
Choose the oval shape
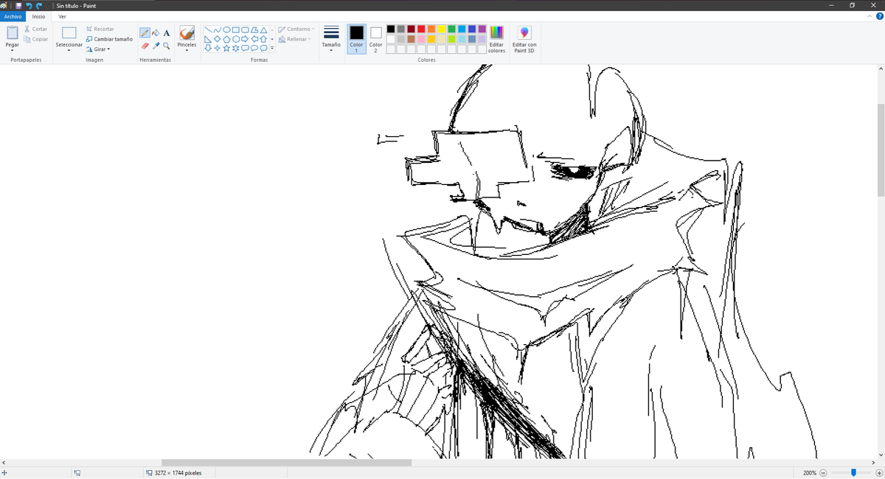[x=226, y=29]
